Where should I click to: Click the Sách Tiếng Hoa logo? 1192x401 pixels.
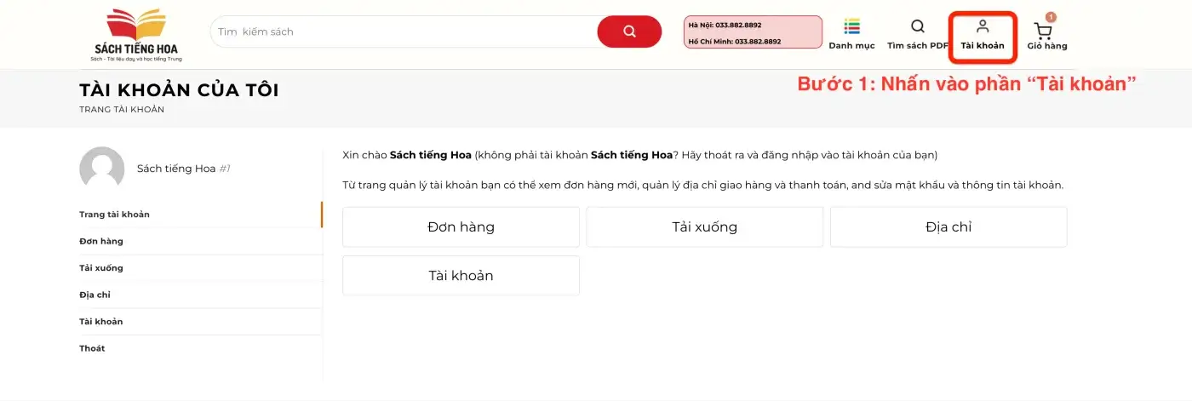point(136,34)
